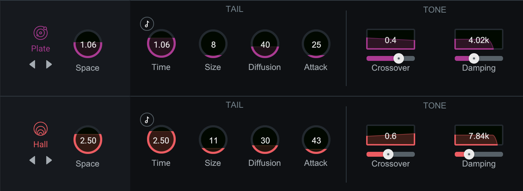Click the Hall Crossover 0.6 display
The width and height of the screenshot is (523, 191).
click(391, 135)
